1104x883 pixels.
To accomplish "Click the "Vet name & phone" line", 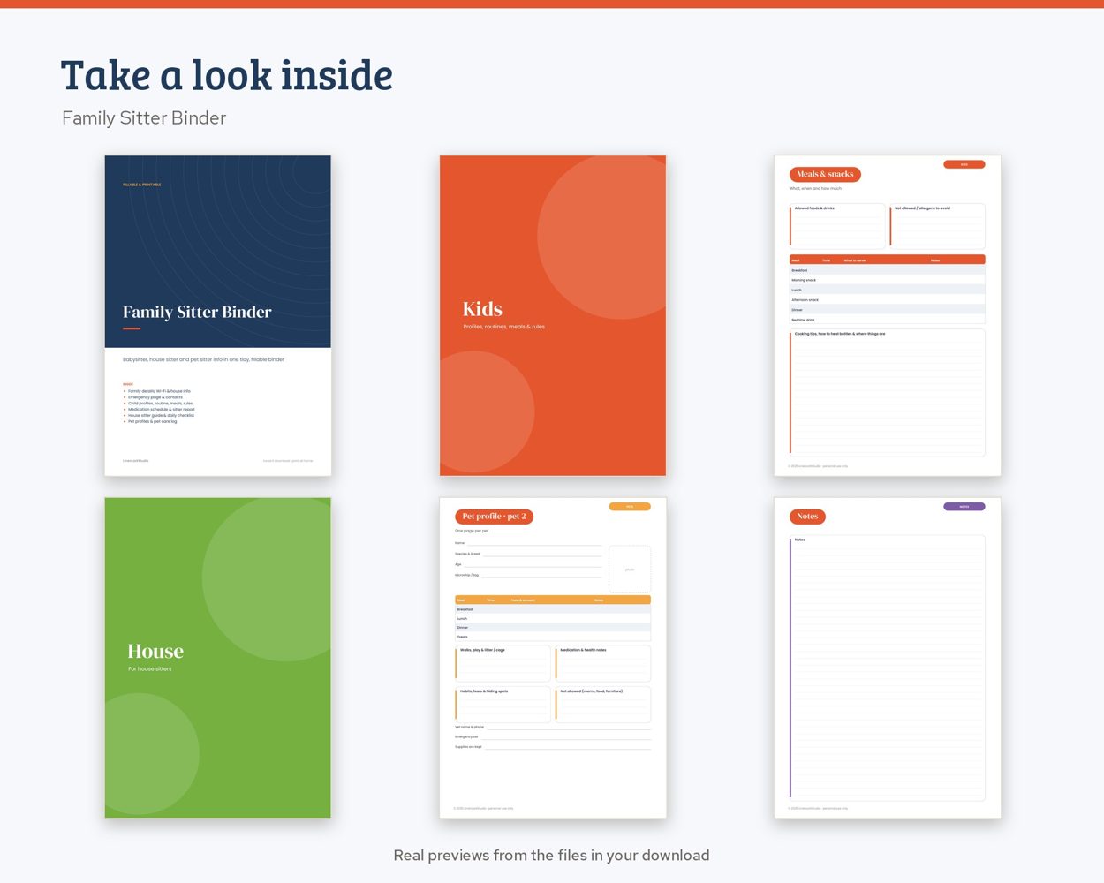I will (x=553, y=727).
